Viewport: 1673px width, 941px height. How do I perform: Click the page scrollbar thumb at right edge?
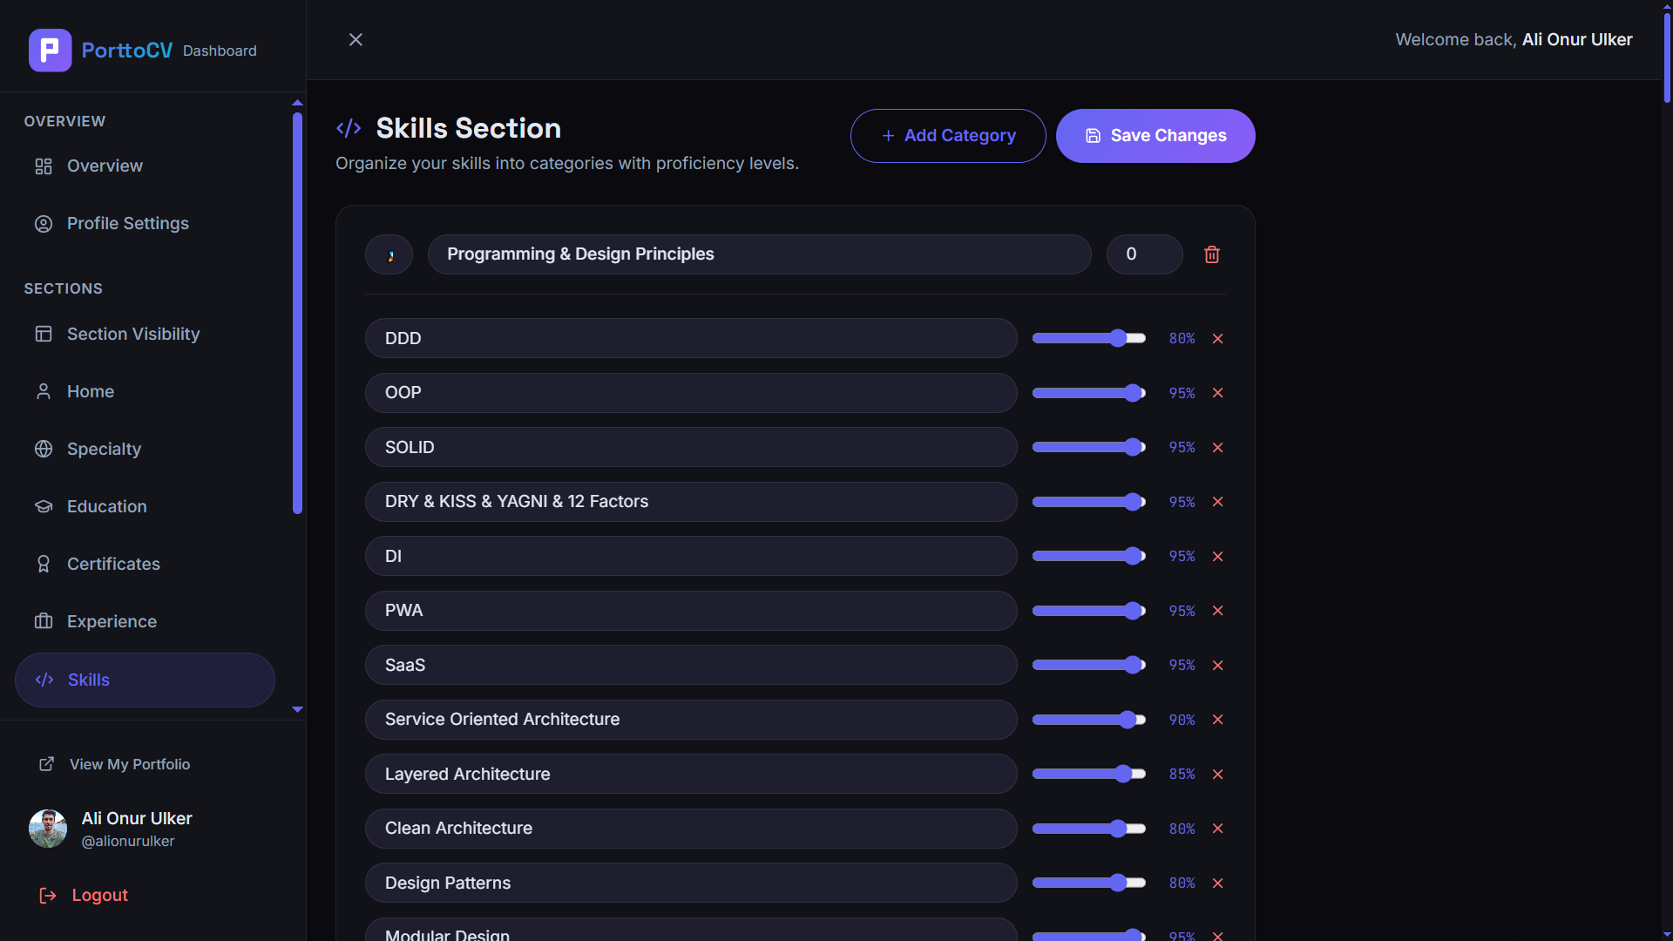tap(1667, 58)
